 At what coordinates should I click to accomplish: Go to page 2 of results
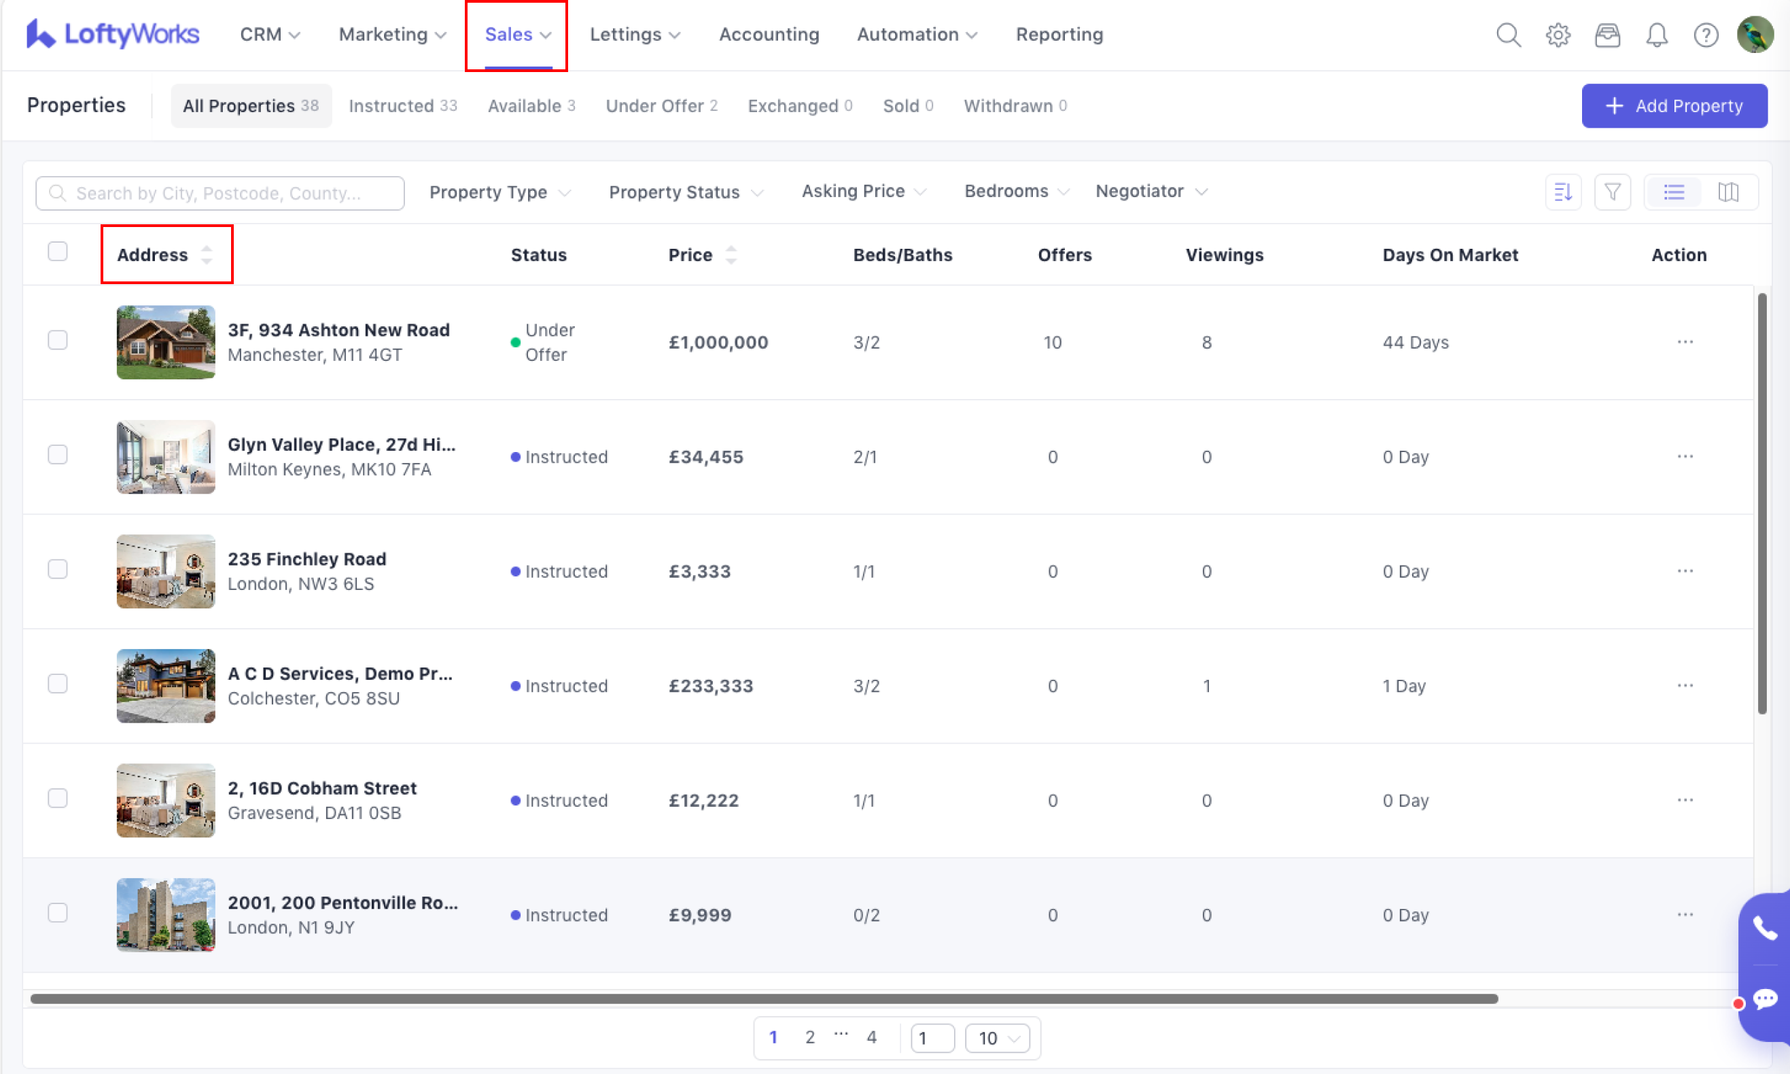[x=809, y=1037]
